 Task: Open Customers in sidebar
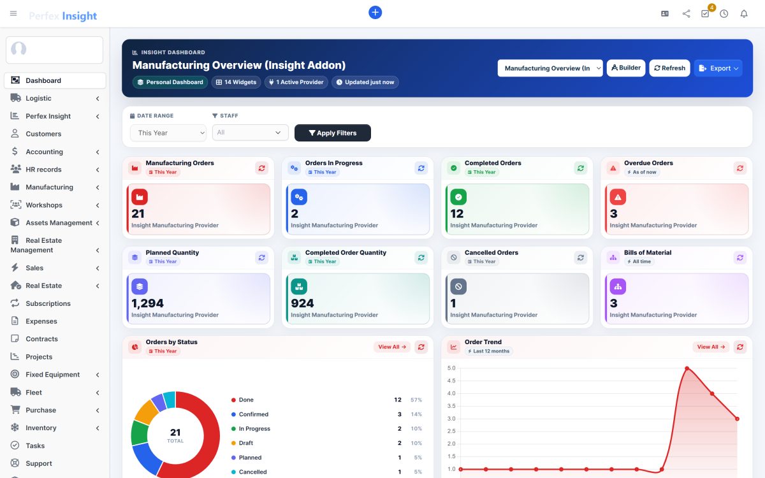pos(55,134)
